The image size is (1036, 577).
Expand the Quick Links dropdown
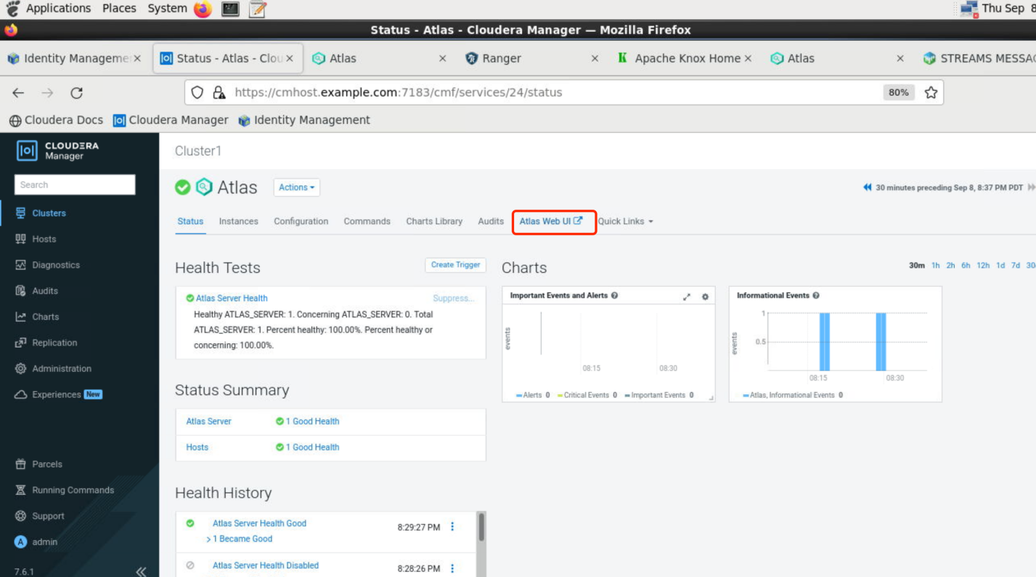point(626,221)
